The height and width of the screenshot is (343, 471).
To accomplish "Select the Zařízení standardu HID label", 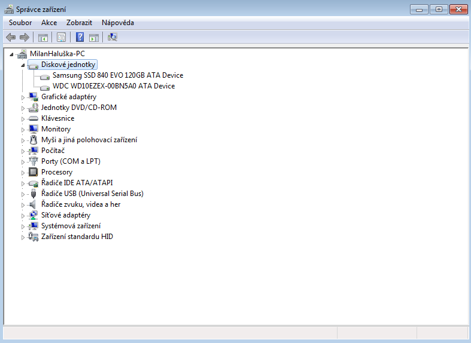I will 77,237.
